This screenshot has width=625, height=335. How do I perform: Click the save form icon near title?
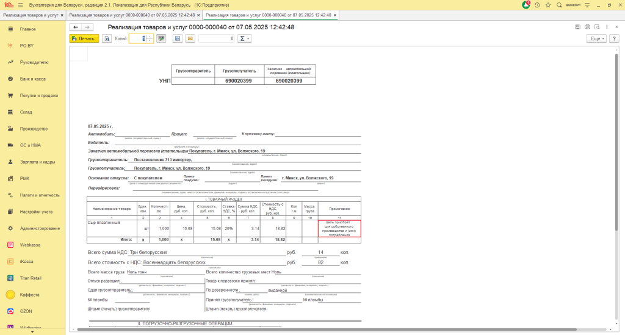pyautogui.click(x=577, y=27)
